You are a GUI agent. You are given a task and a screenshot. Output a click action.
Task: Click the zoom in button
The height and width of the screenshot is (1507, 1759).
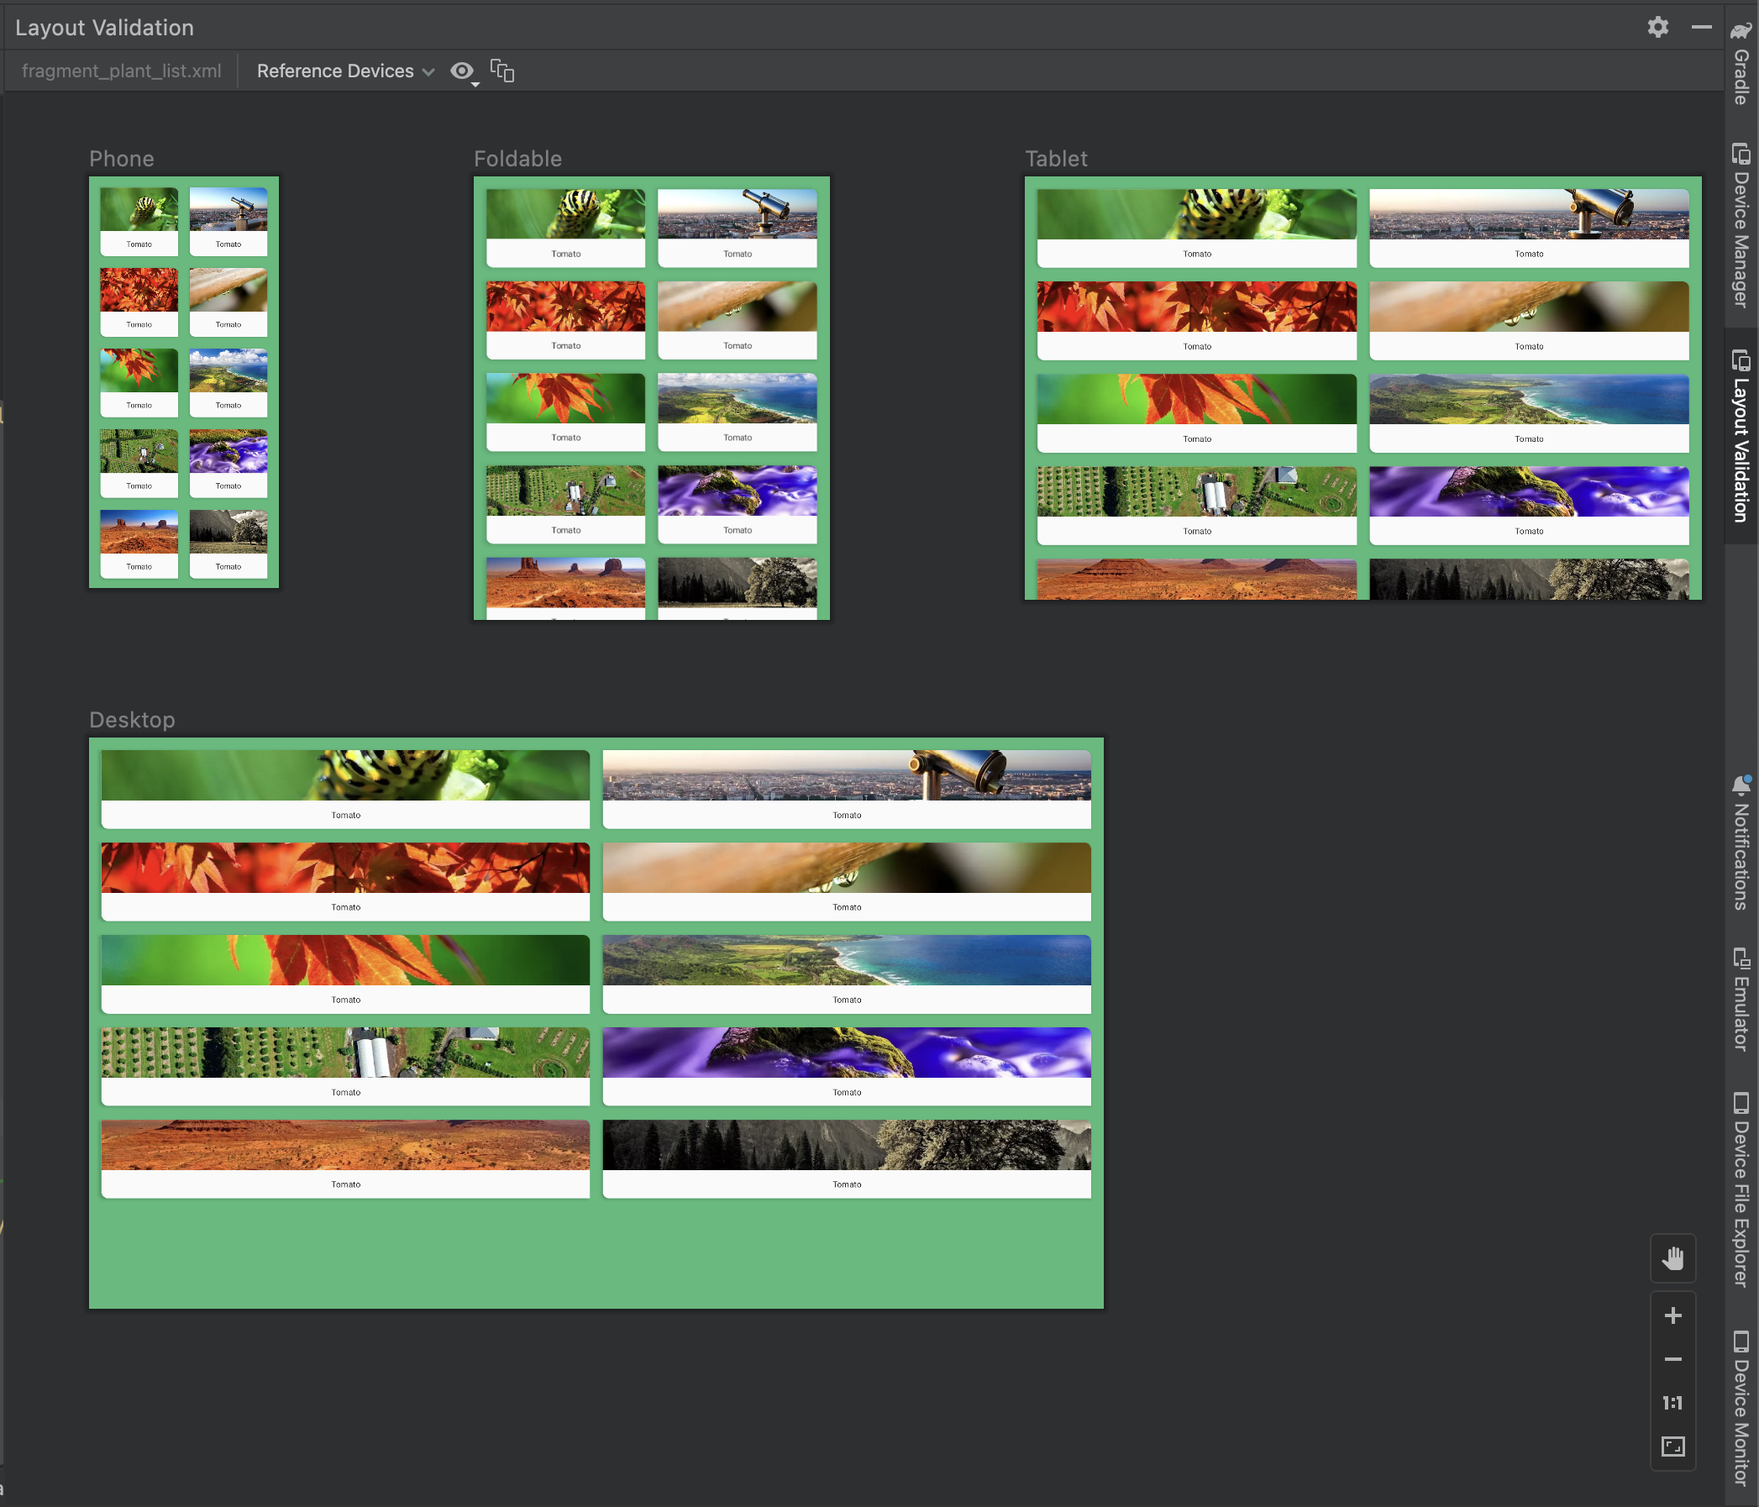[1672, 1315]
